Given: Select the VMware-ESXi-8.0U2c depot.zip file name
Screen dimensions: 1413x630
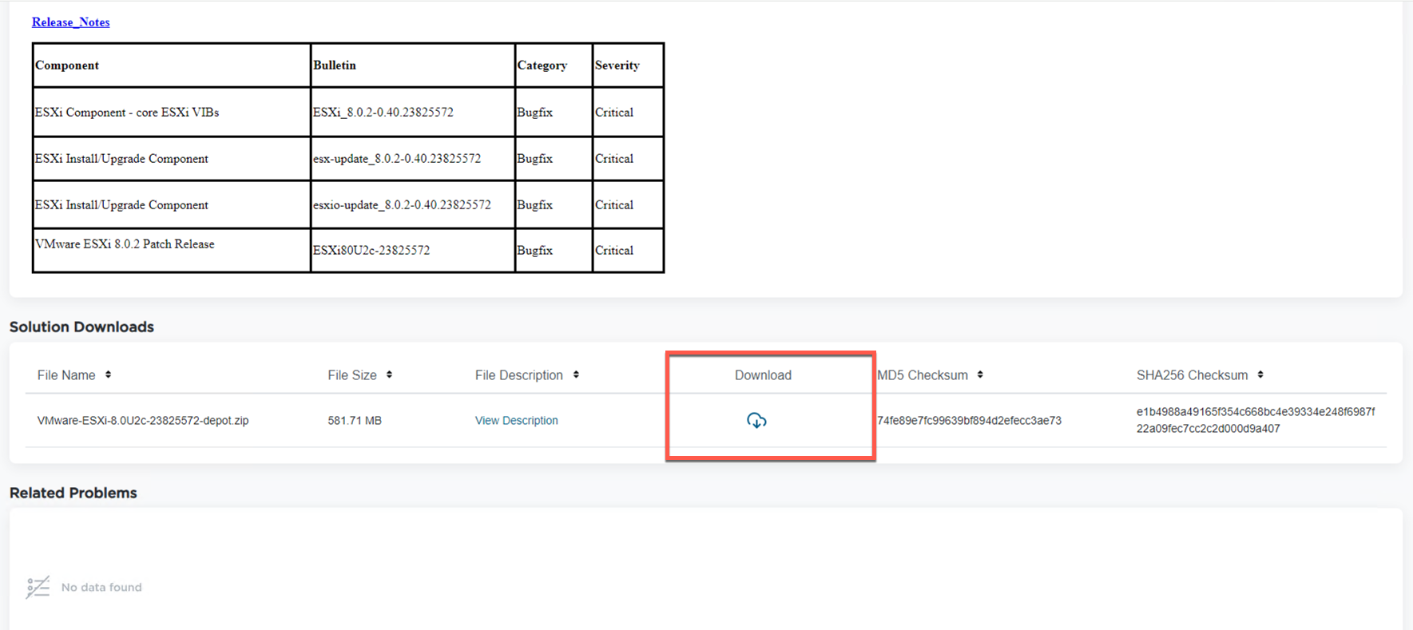Looking at the screenshot, I should click(x=143, y=420).
